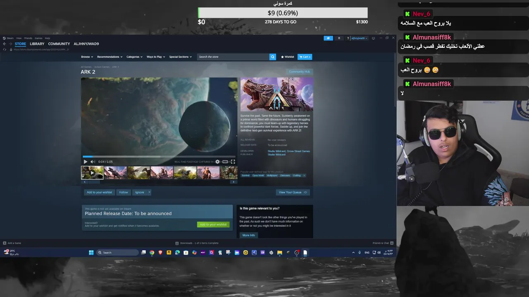Click Add a Game at bottom left
This screenshot has width=529, height=297.
[12, 243]
